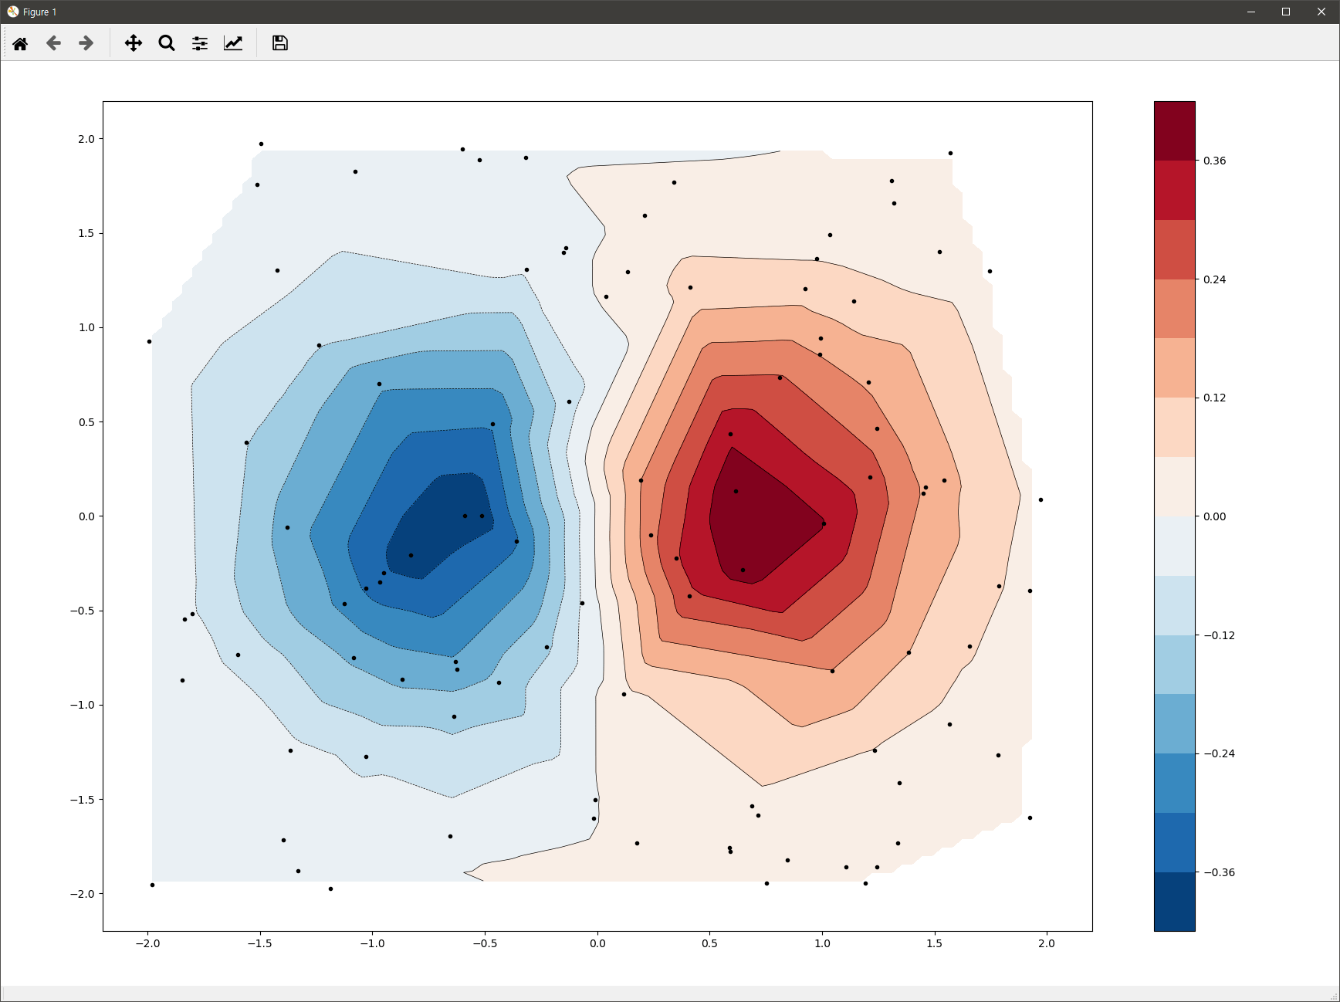This screenshot has height=1002, width=1340.
Task: Go back to previous view
Action: pos(53,43)
